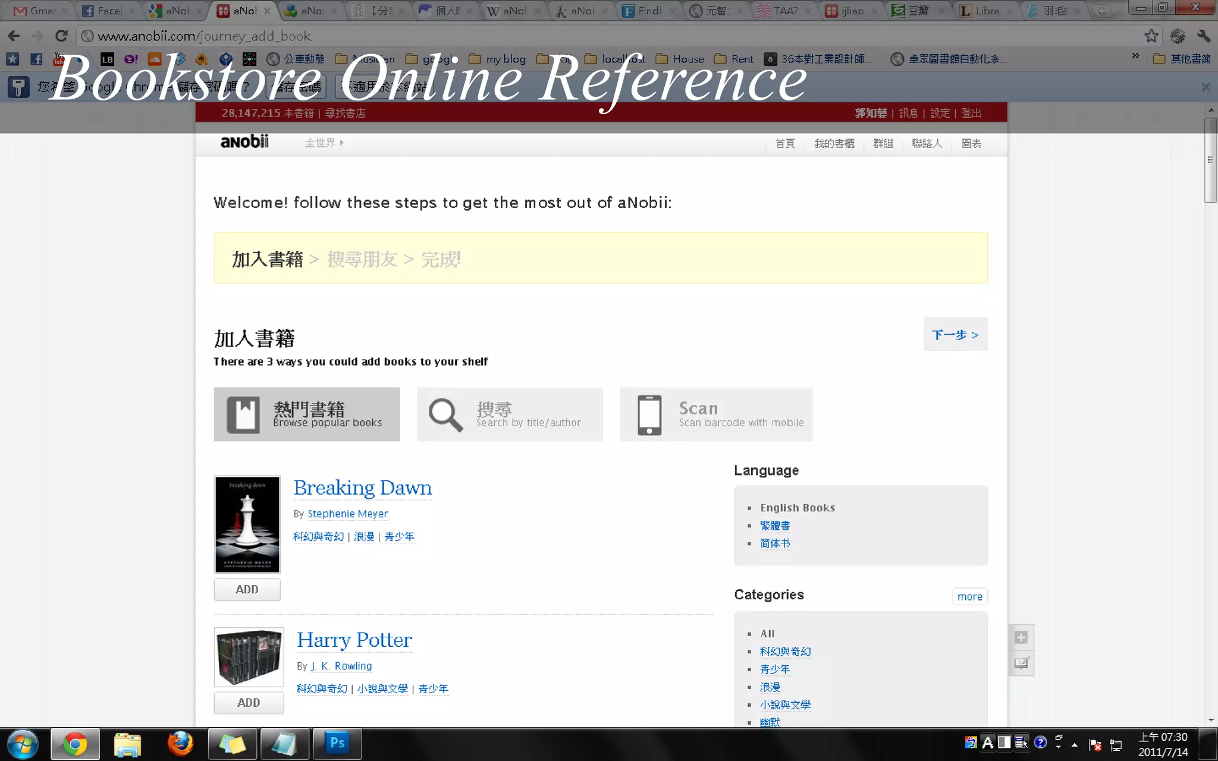Click the input method 'A' mode icon
1218x761 pixels.
click(988, 742)
